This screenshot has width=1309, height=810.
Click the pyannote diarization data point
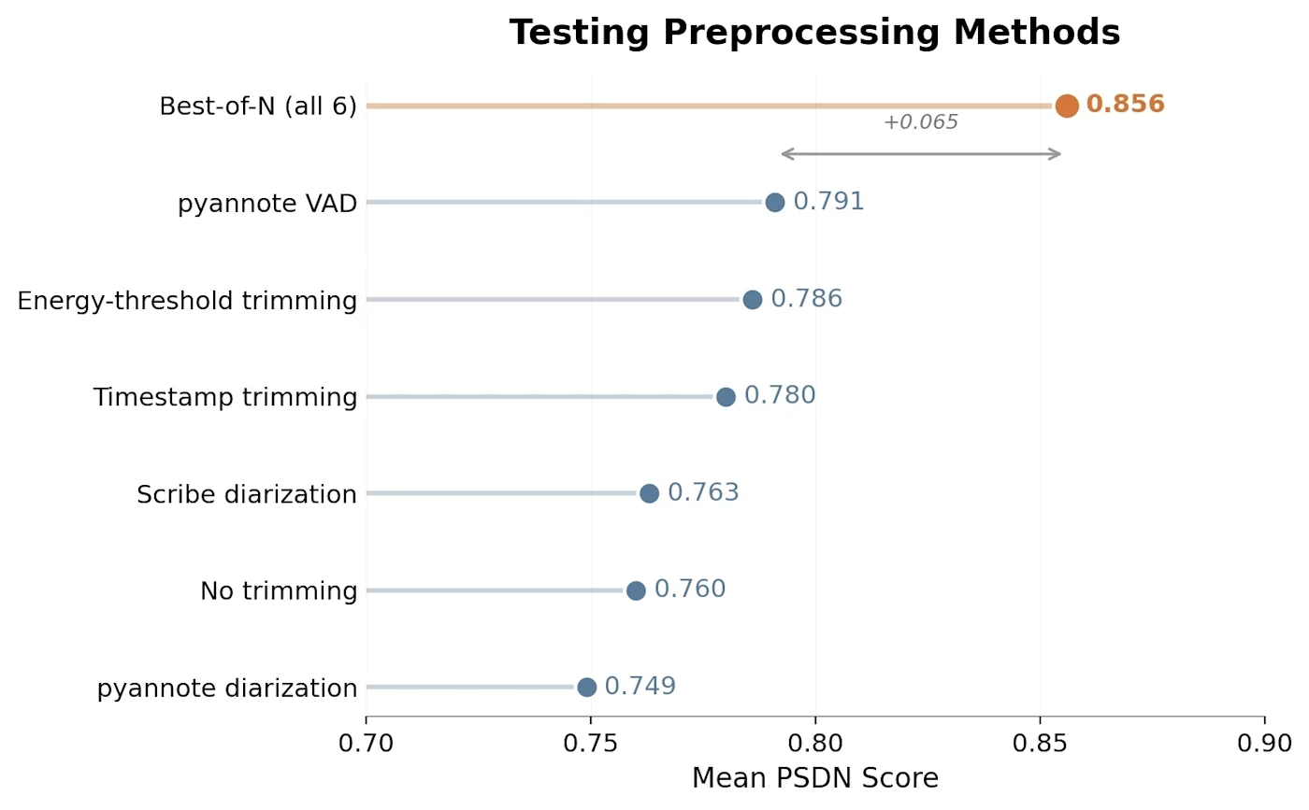click(x=586, y=688)
